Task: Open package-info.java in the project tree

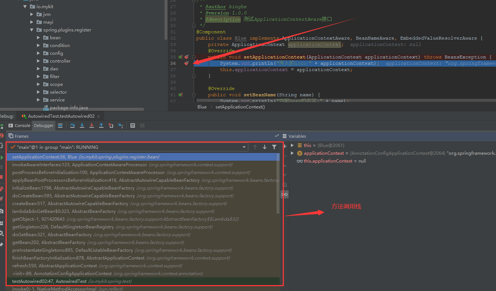Action: pyautogui.click(x=69, y=108)
